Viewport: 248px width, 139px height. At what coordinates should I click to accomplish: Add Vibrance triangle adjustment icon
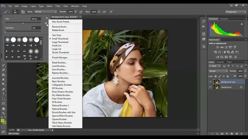pos(235,47)
